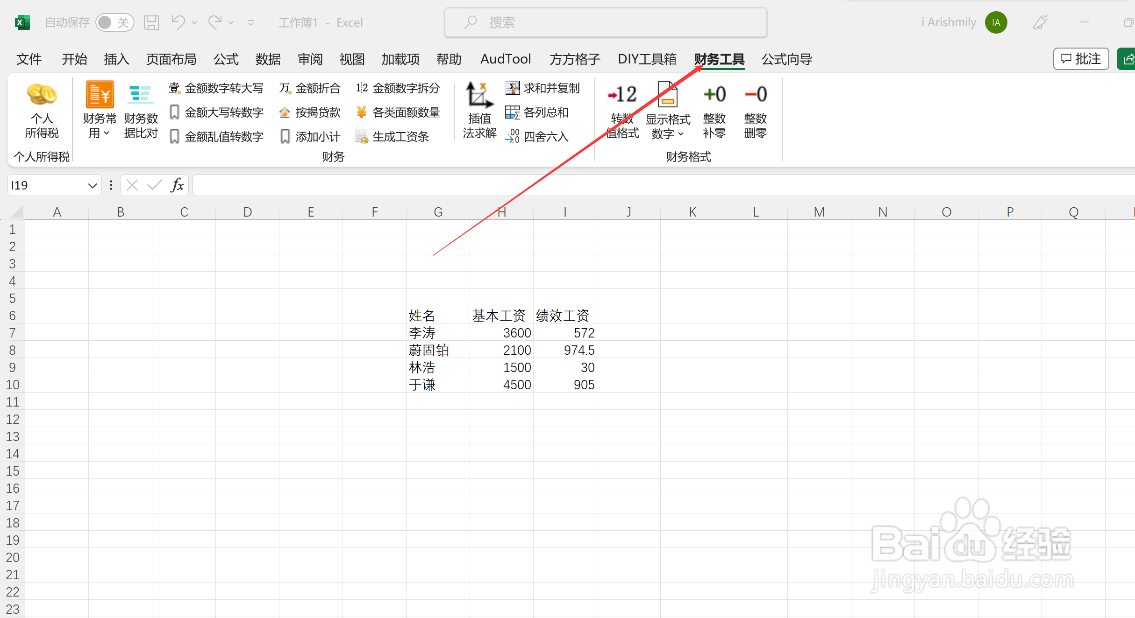
Task: Click the Select All corner triangle
Action: click(16, 212)
